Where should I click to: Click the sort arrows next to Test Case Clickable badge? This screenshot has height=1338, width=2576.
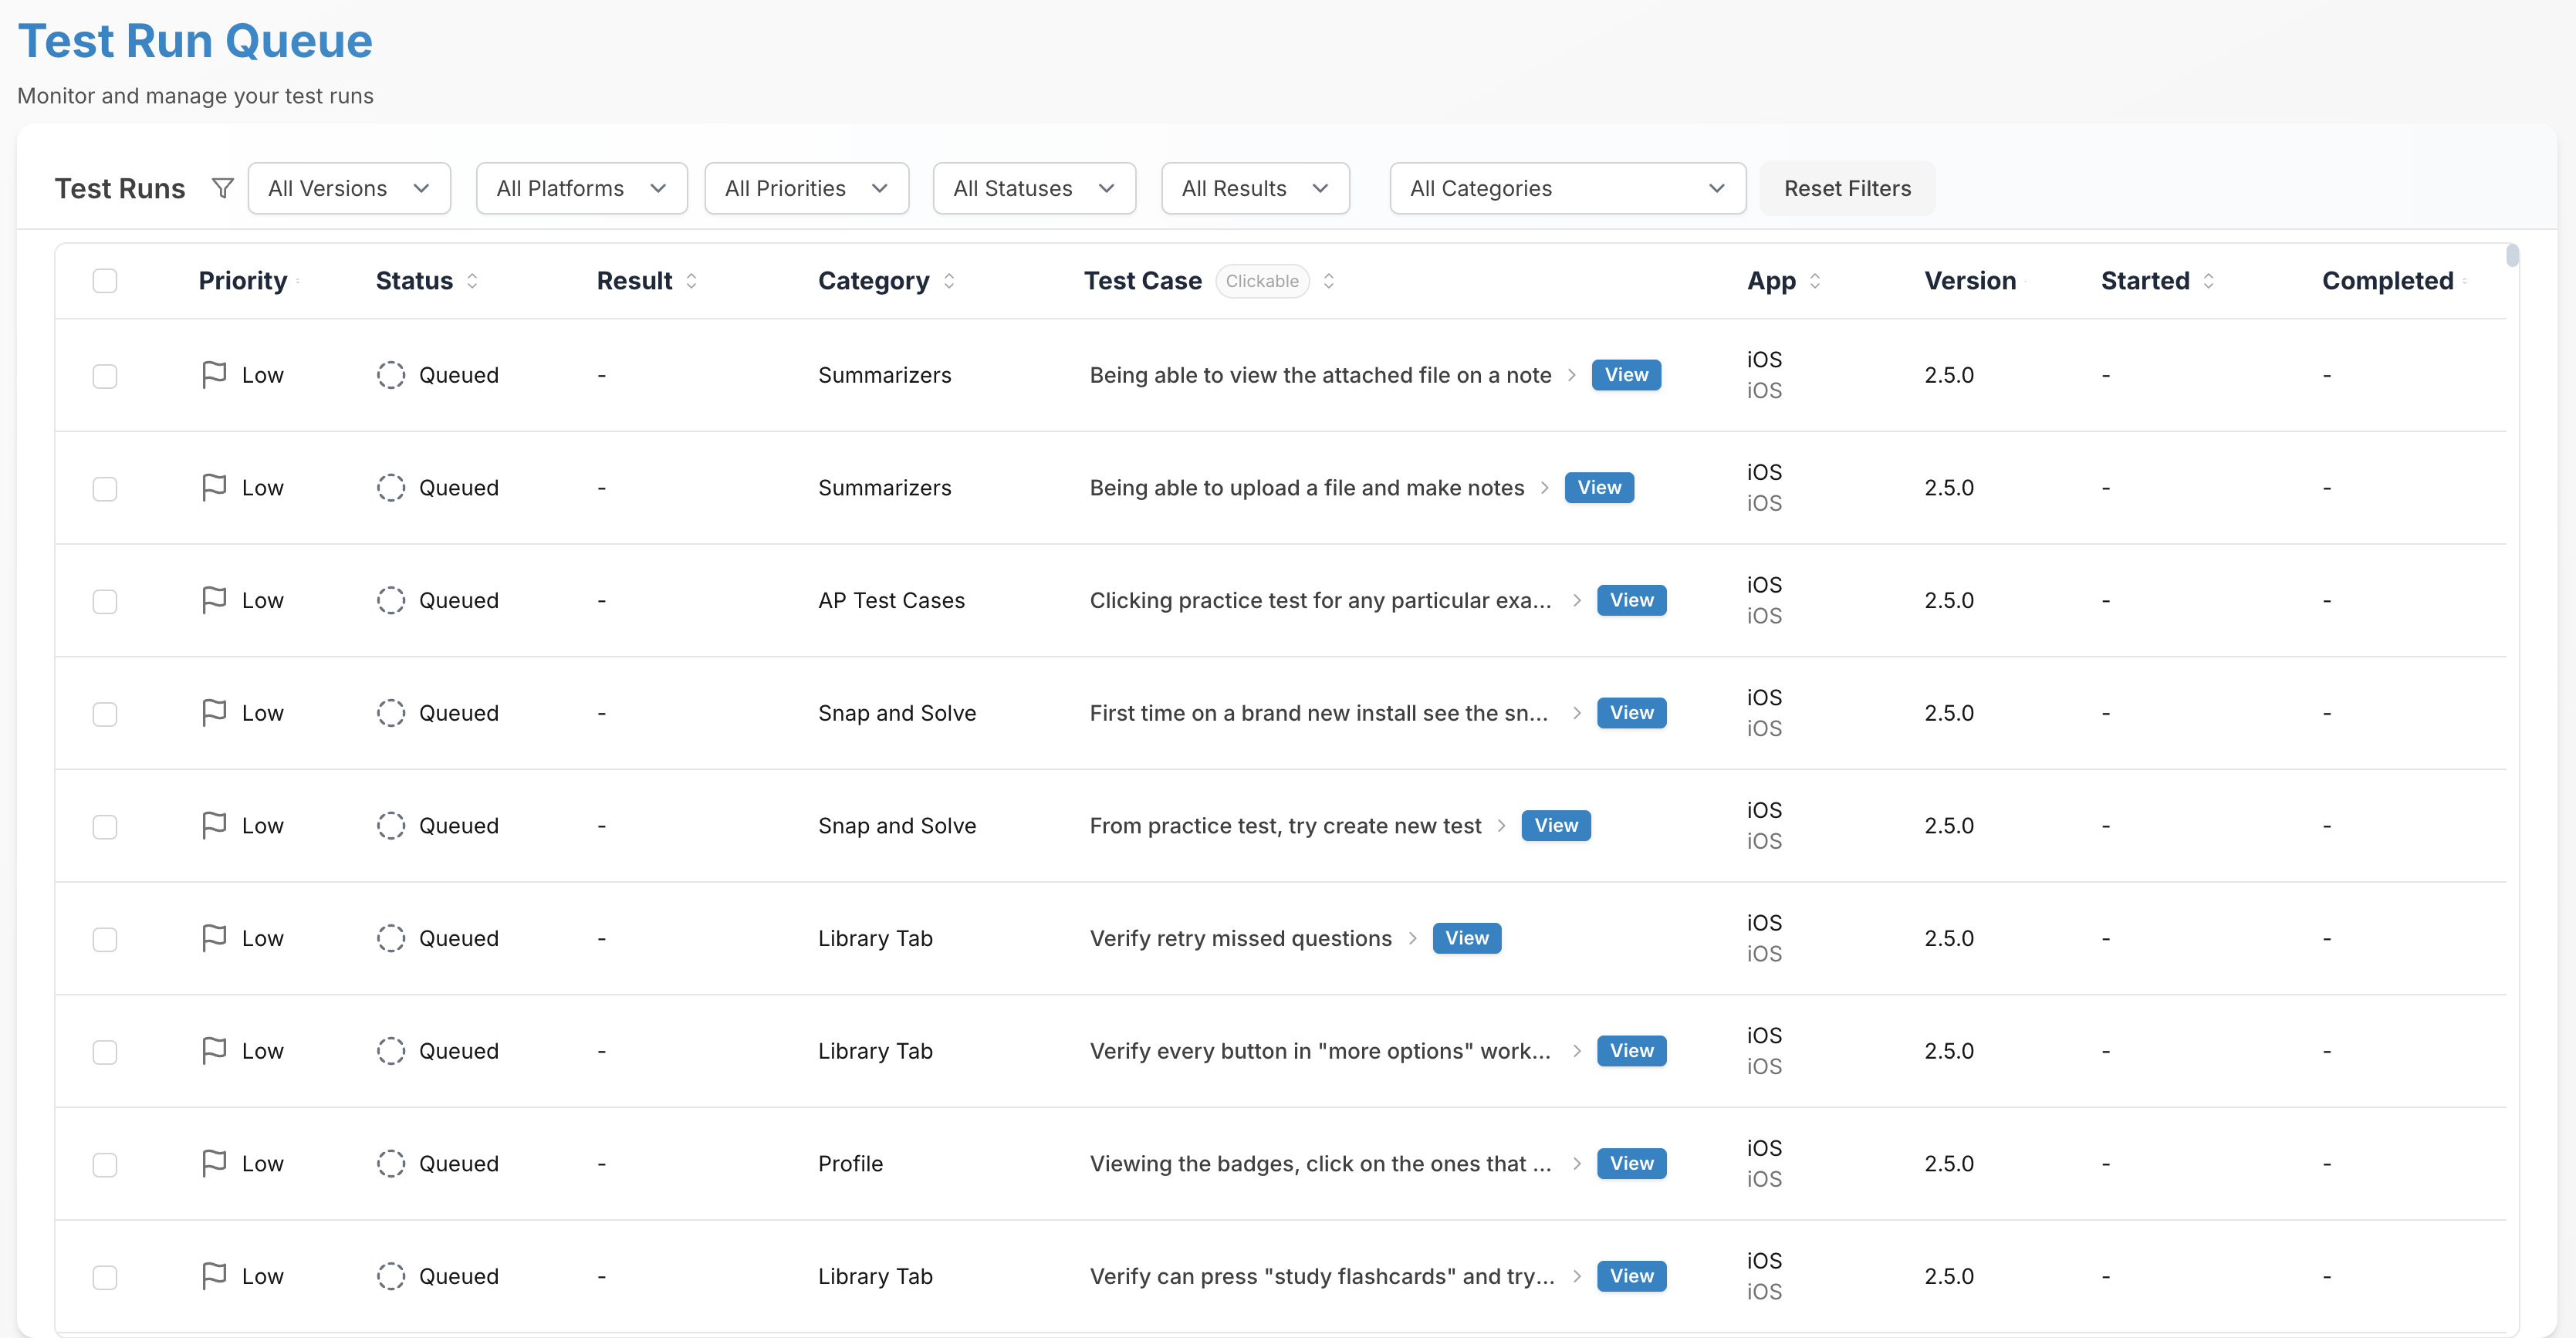click(1329, 281)
